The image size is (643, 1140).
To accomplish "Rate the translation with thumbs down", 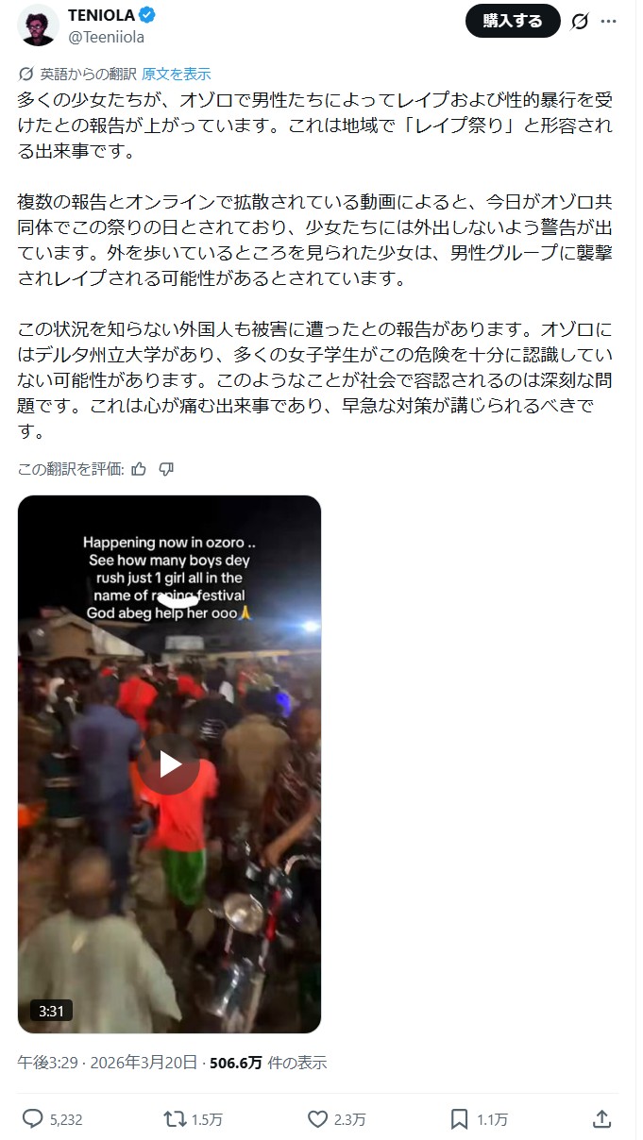I will (x=166, y=469).
